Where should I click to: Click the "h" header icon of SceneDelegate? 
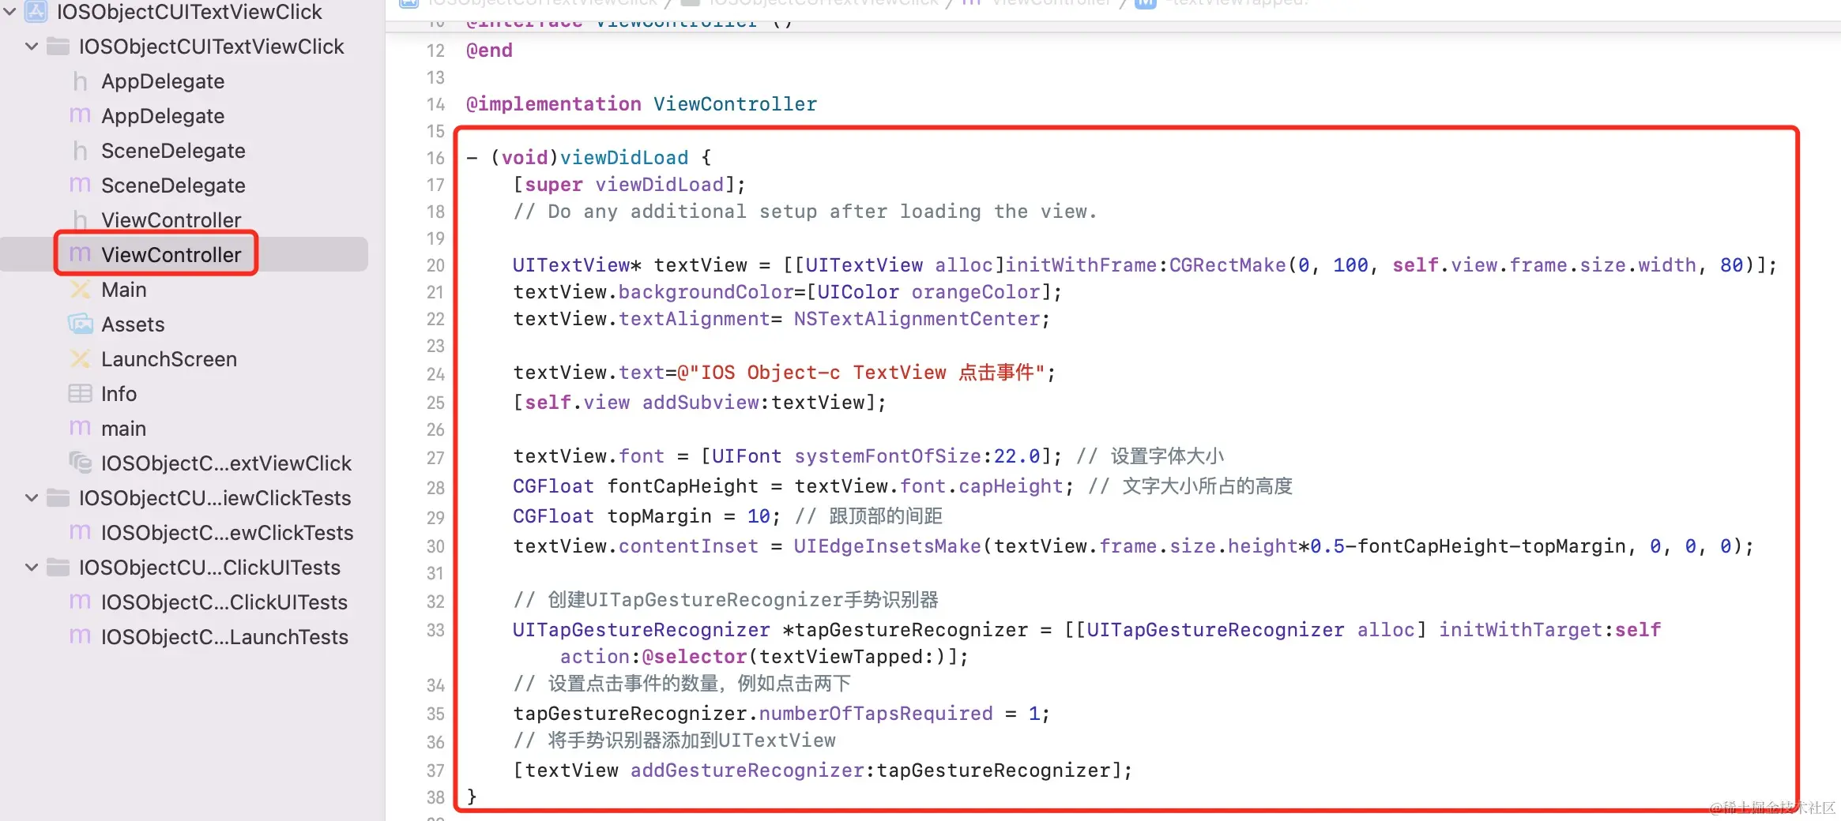pos(80,151)
